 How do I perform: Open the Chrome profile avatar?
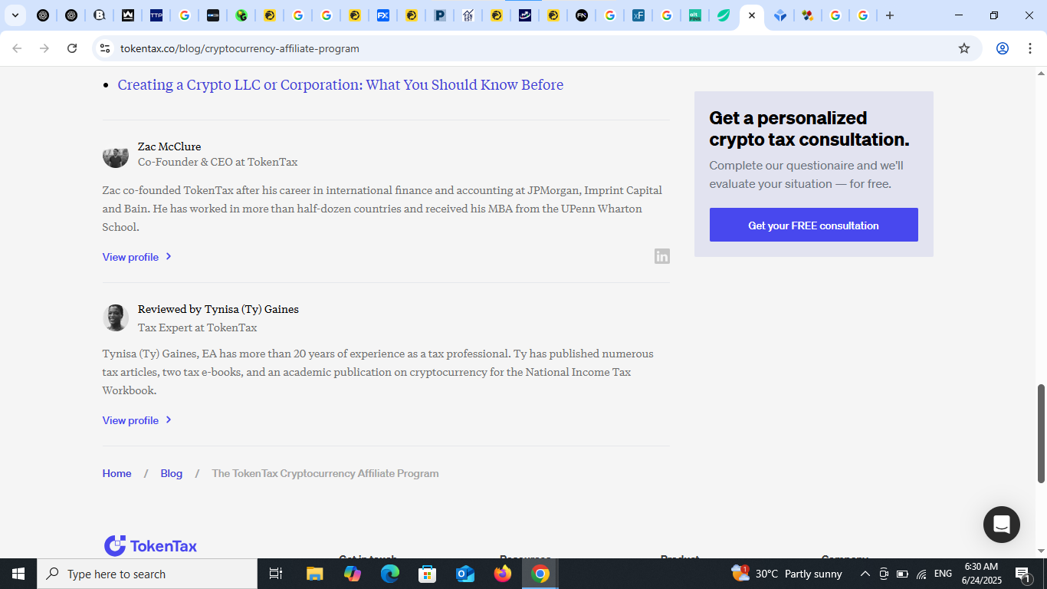tap(1003, 48)
